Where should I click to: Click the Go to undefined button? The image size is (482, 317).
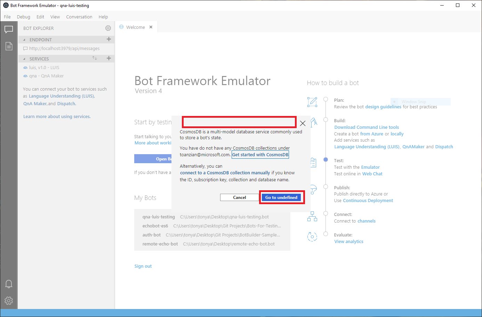click(281, 197)
